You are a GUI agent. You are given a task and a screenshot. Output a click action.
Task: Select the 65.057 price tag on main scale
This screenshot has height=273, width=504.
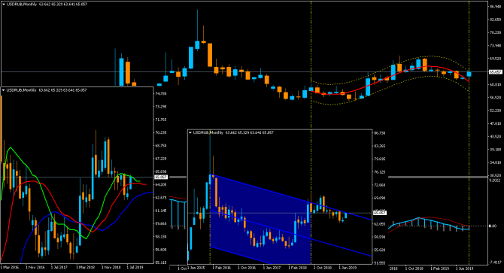pos(495,72)
